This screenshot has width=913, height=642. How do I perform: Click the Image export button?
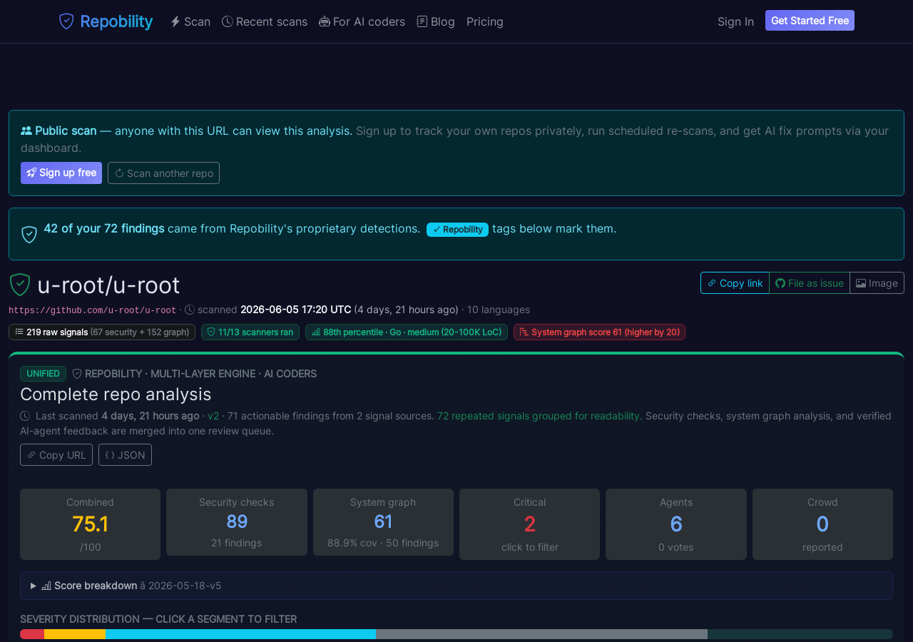877,282
